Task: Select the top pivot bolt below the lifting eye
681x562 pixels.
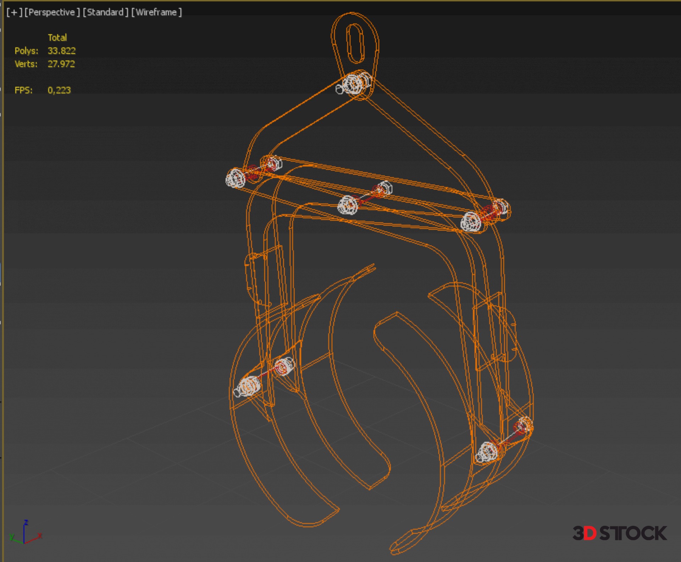Action: 354,84
